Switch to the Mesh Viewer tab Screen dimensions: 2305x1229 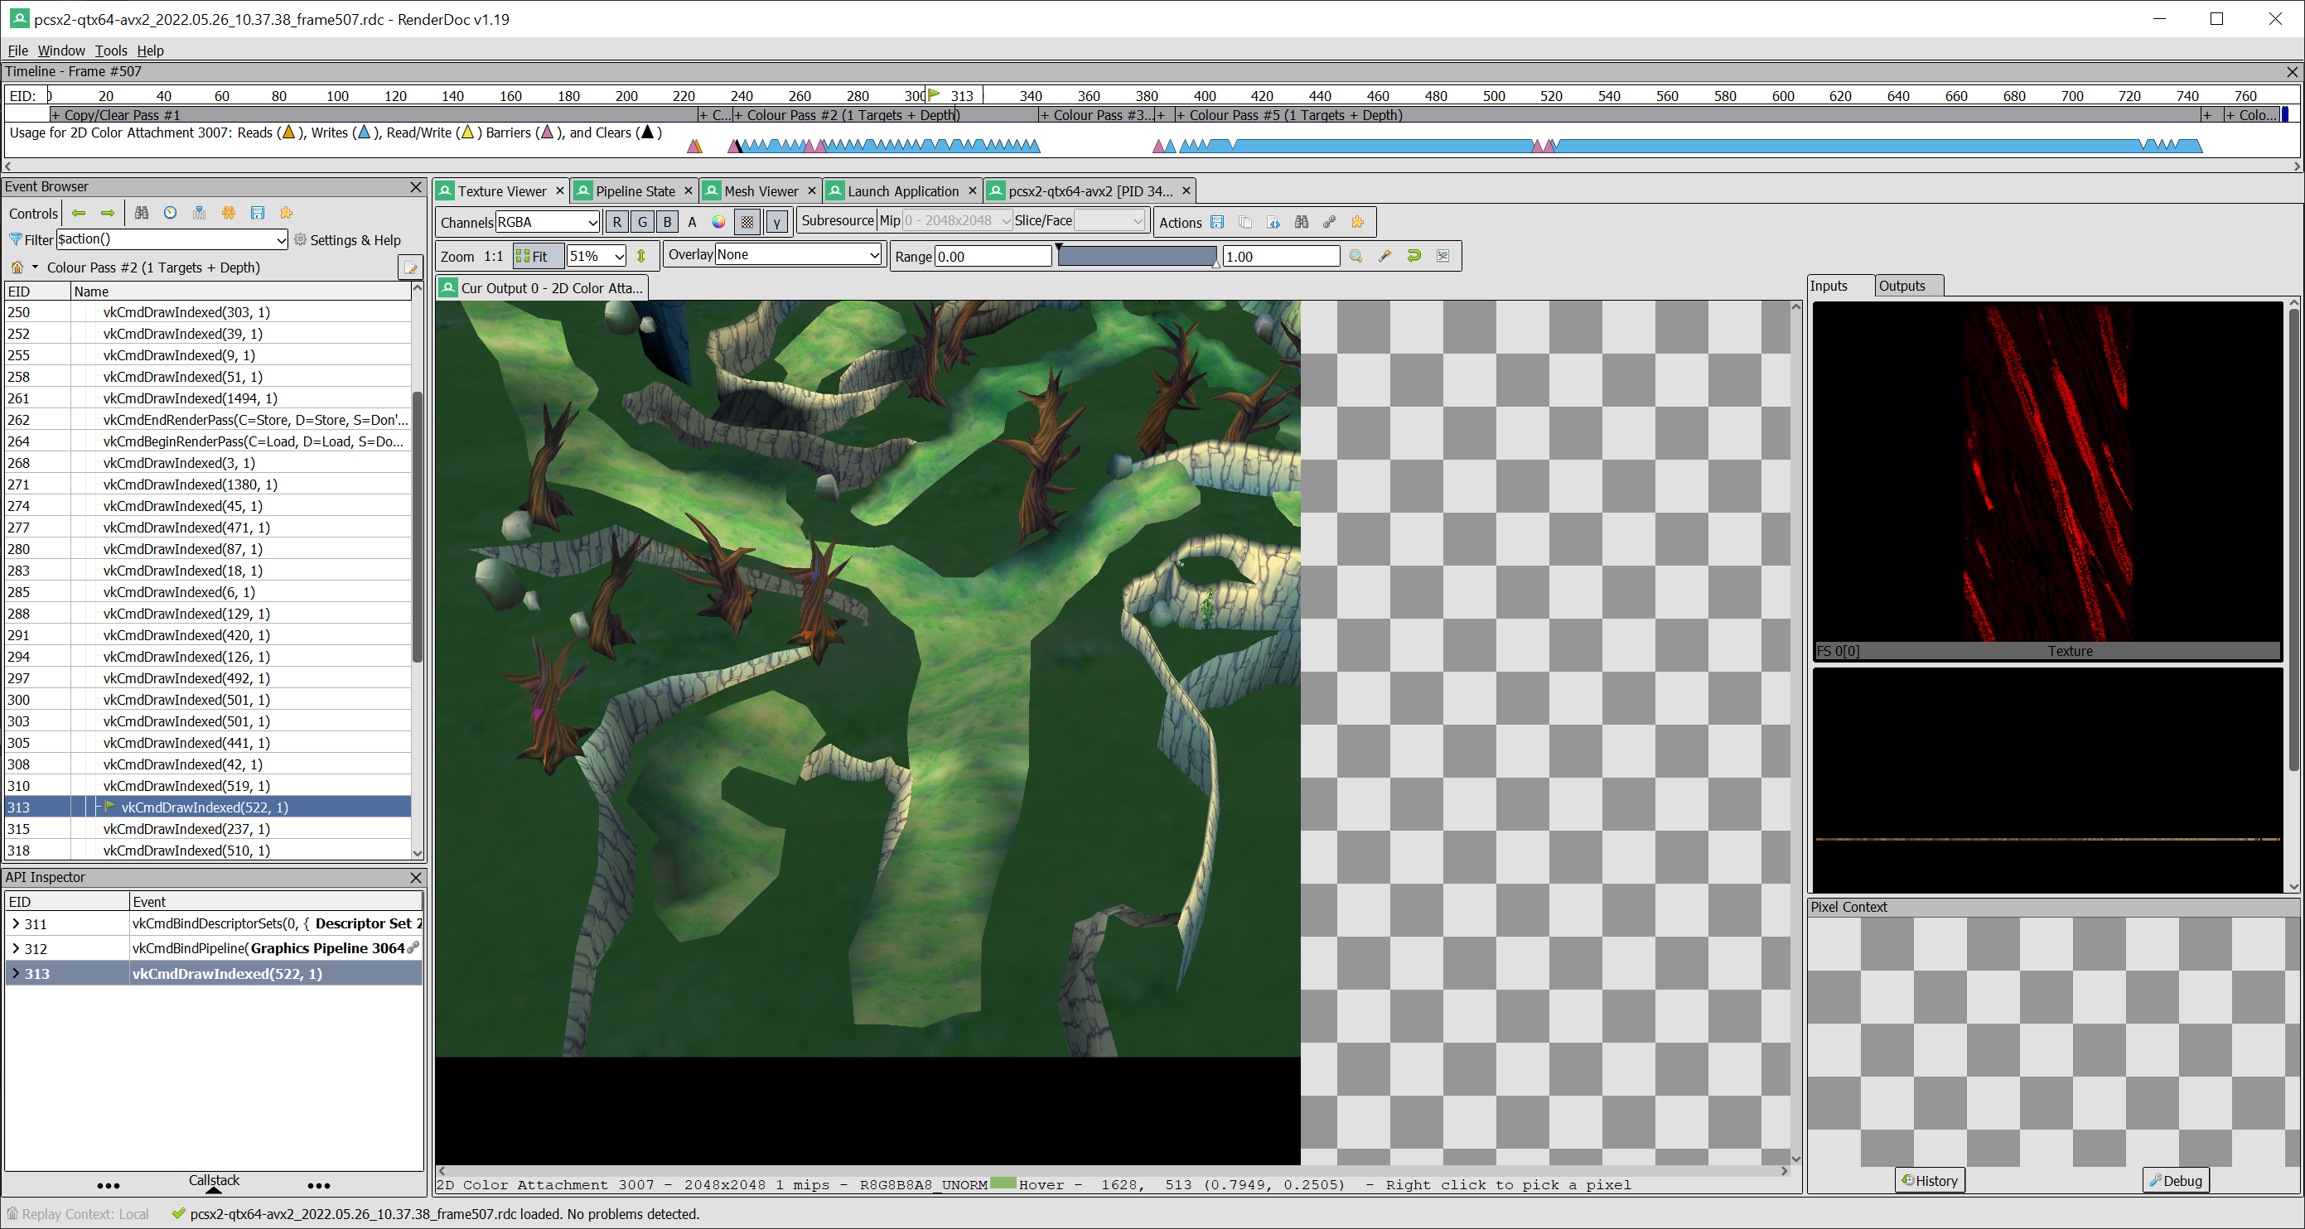pyautogui.click(x=761, y=191)
